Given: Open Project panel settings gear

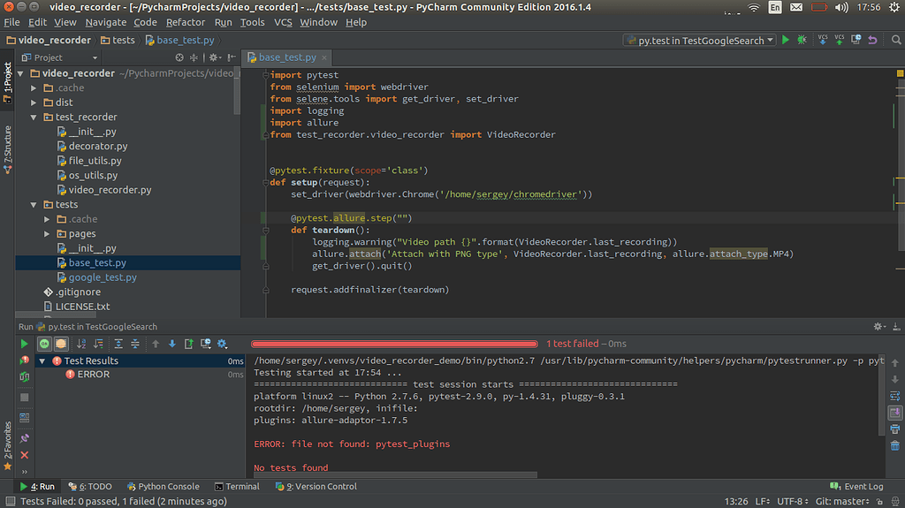Looking at the screenshot, I should click(x=215, y=57).
